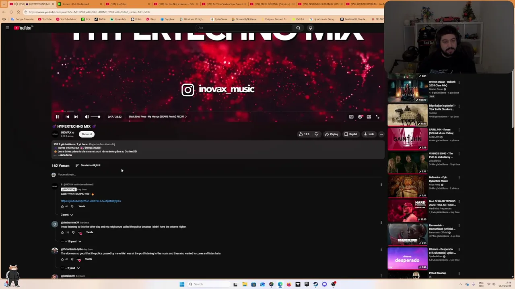Image resolution: width=515 pixels, height=289 pixels.
Task: Open Epic Games from the taskbar
Action: [307, 285]
